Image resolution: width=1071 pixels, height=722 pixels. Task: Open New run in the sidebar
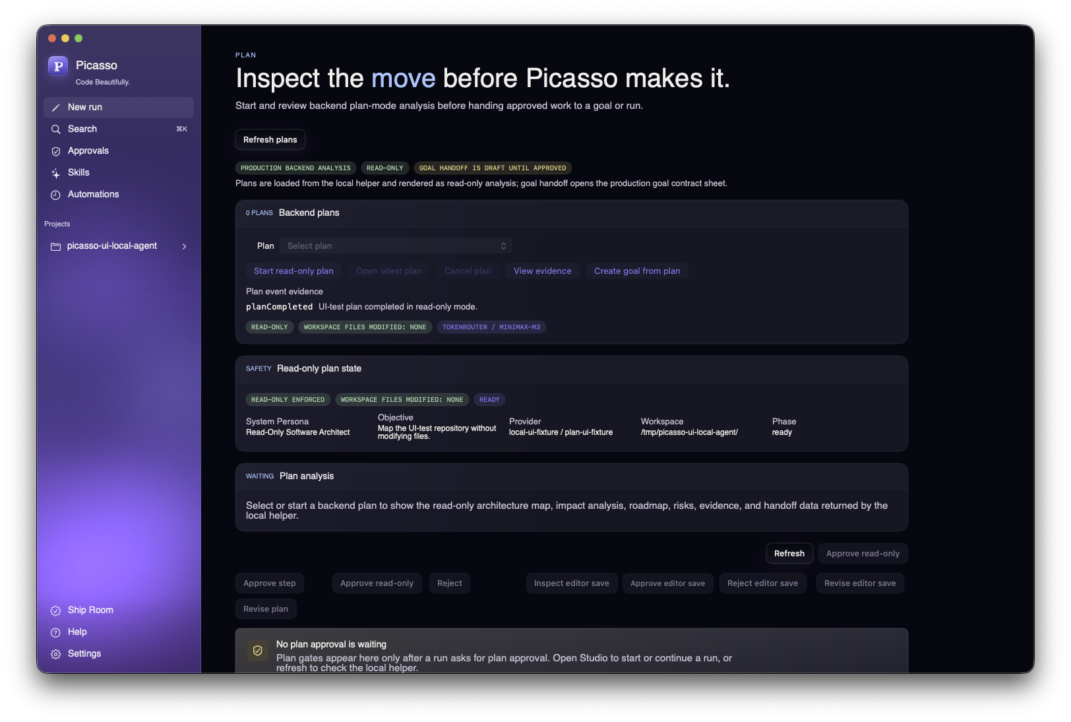tap(119, 107)
